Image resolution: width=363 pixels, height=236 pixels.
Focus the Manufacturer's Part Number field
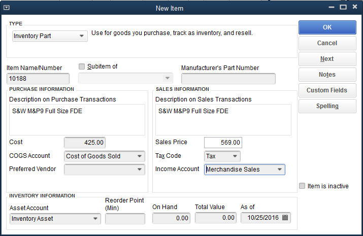click(x=228, y=79)
